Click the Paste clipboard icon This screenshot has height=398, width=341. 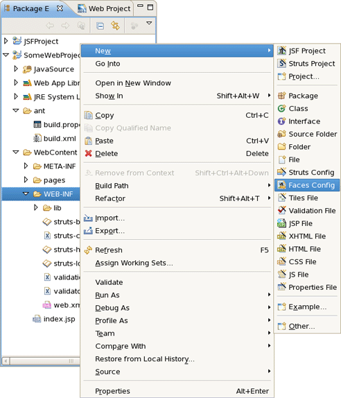88,141
